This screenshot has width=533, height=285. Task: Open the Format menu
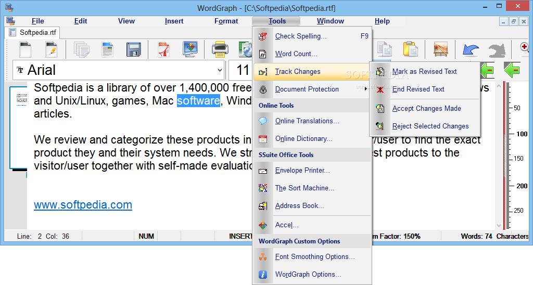[226, 21]
